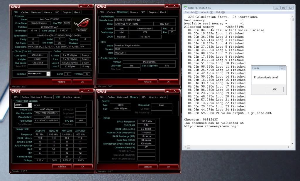In the CPU-Z Memory window, open the Caches tab
Screen dimensions: 300x181
(111, 97)
